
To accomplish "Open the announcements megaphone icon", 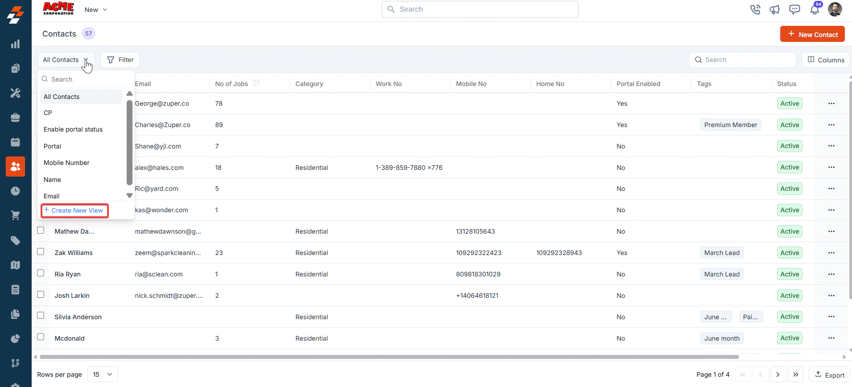I will pyautogui.click(x=774, y=9).
